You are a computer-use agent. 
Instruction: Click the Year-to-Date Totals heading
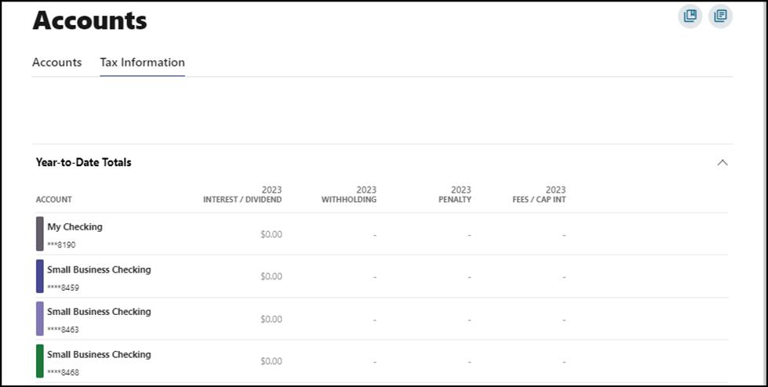tap(83, 163)
